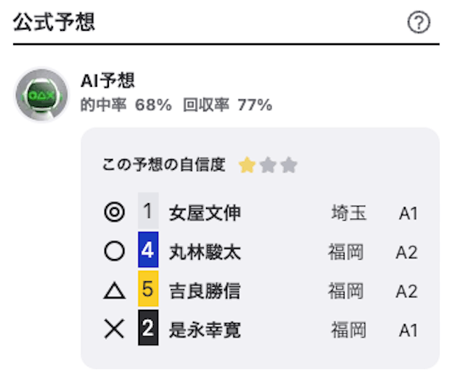Screen dimensions: 471x390
Task: Click the cross prediction mark
Action: click(114, 329)
